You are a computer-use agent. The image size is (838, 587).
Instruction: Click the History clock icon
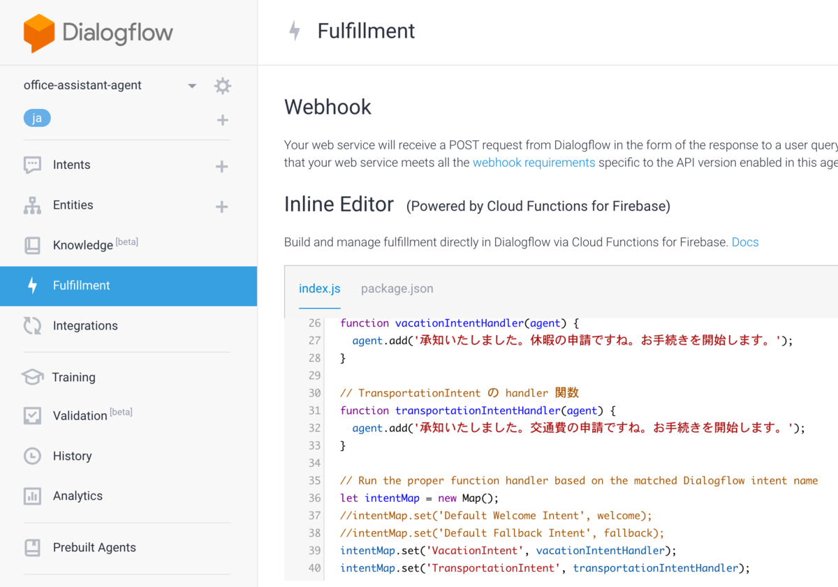(x=32, y=456)
